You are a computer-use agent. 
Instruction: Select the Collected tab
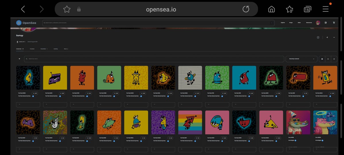click(x=20, y=49)
